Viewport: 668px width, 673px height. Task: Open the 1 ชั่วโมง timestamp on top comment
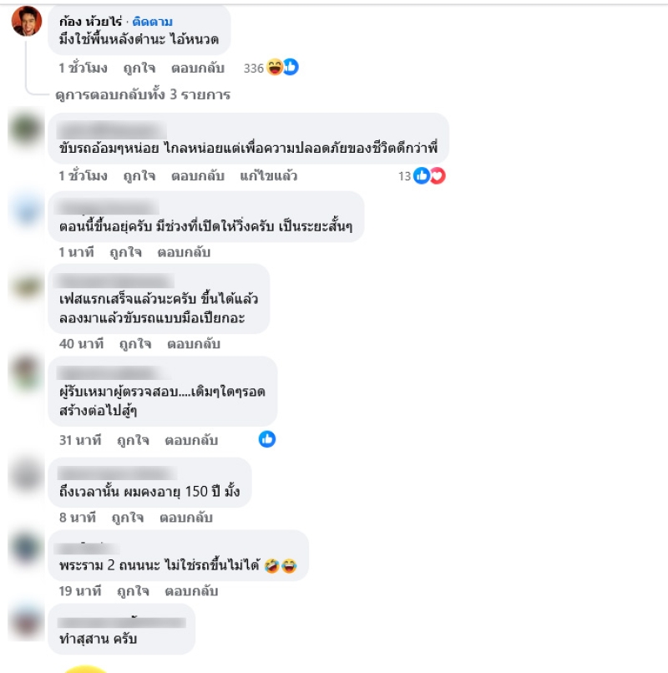tap(83, 68)
